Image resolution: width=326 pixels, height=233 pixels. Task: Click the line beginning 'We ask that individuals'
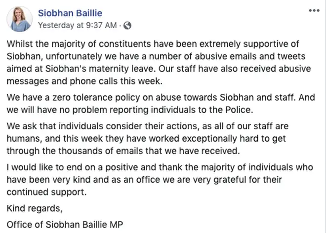(147, 126)
